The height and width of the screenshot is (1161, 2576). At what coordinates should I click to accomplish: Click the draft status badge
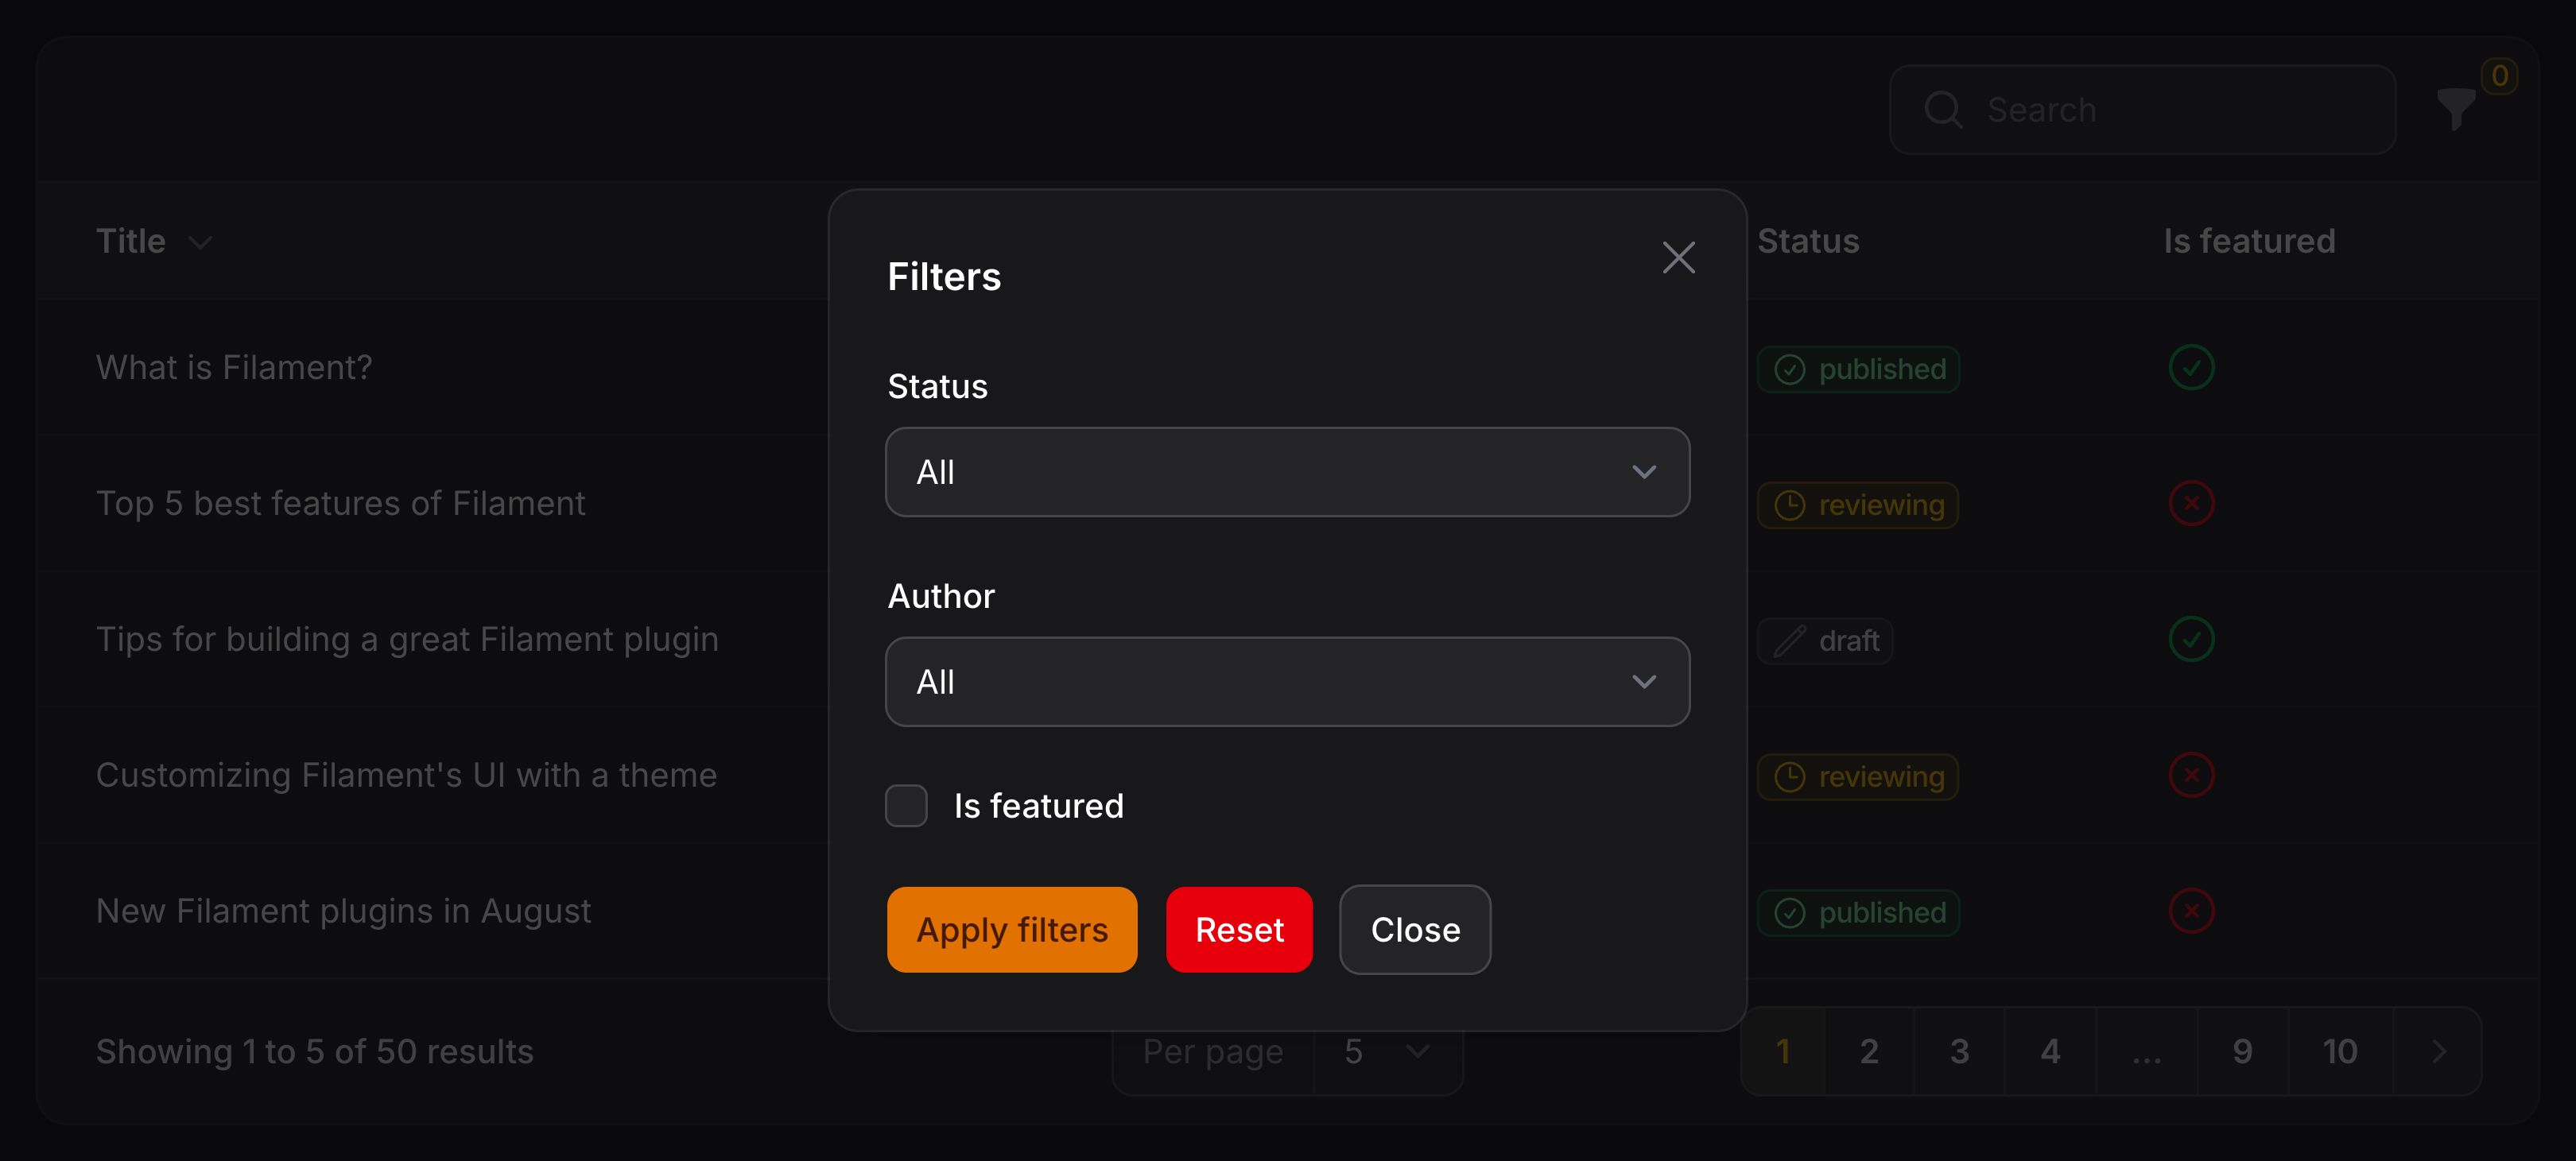coord(1825,640)
